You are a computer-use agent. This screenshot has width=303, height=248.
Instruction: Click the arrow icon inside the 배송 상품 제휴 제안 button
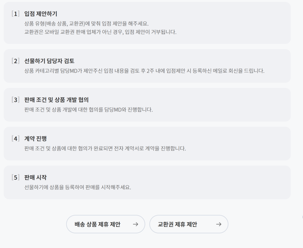click(136, 224)
